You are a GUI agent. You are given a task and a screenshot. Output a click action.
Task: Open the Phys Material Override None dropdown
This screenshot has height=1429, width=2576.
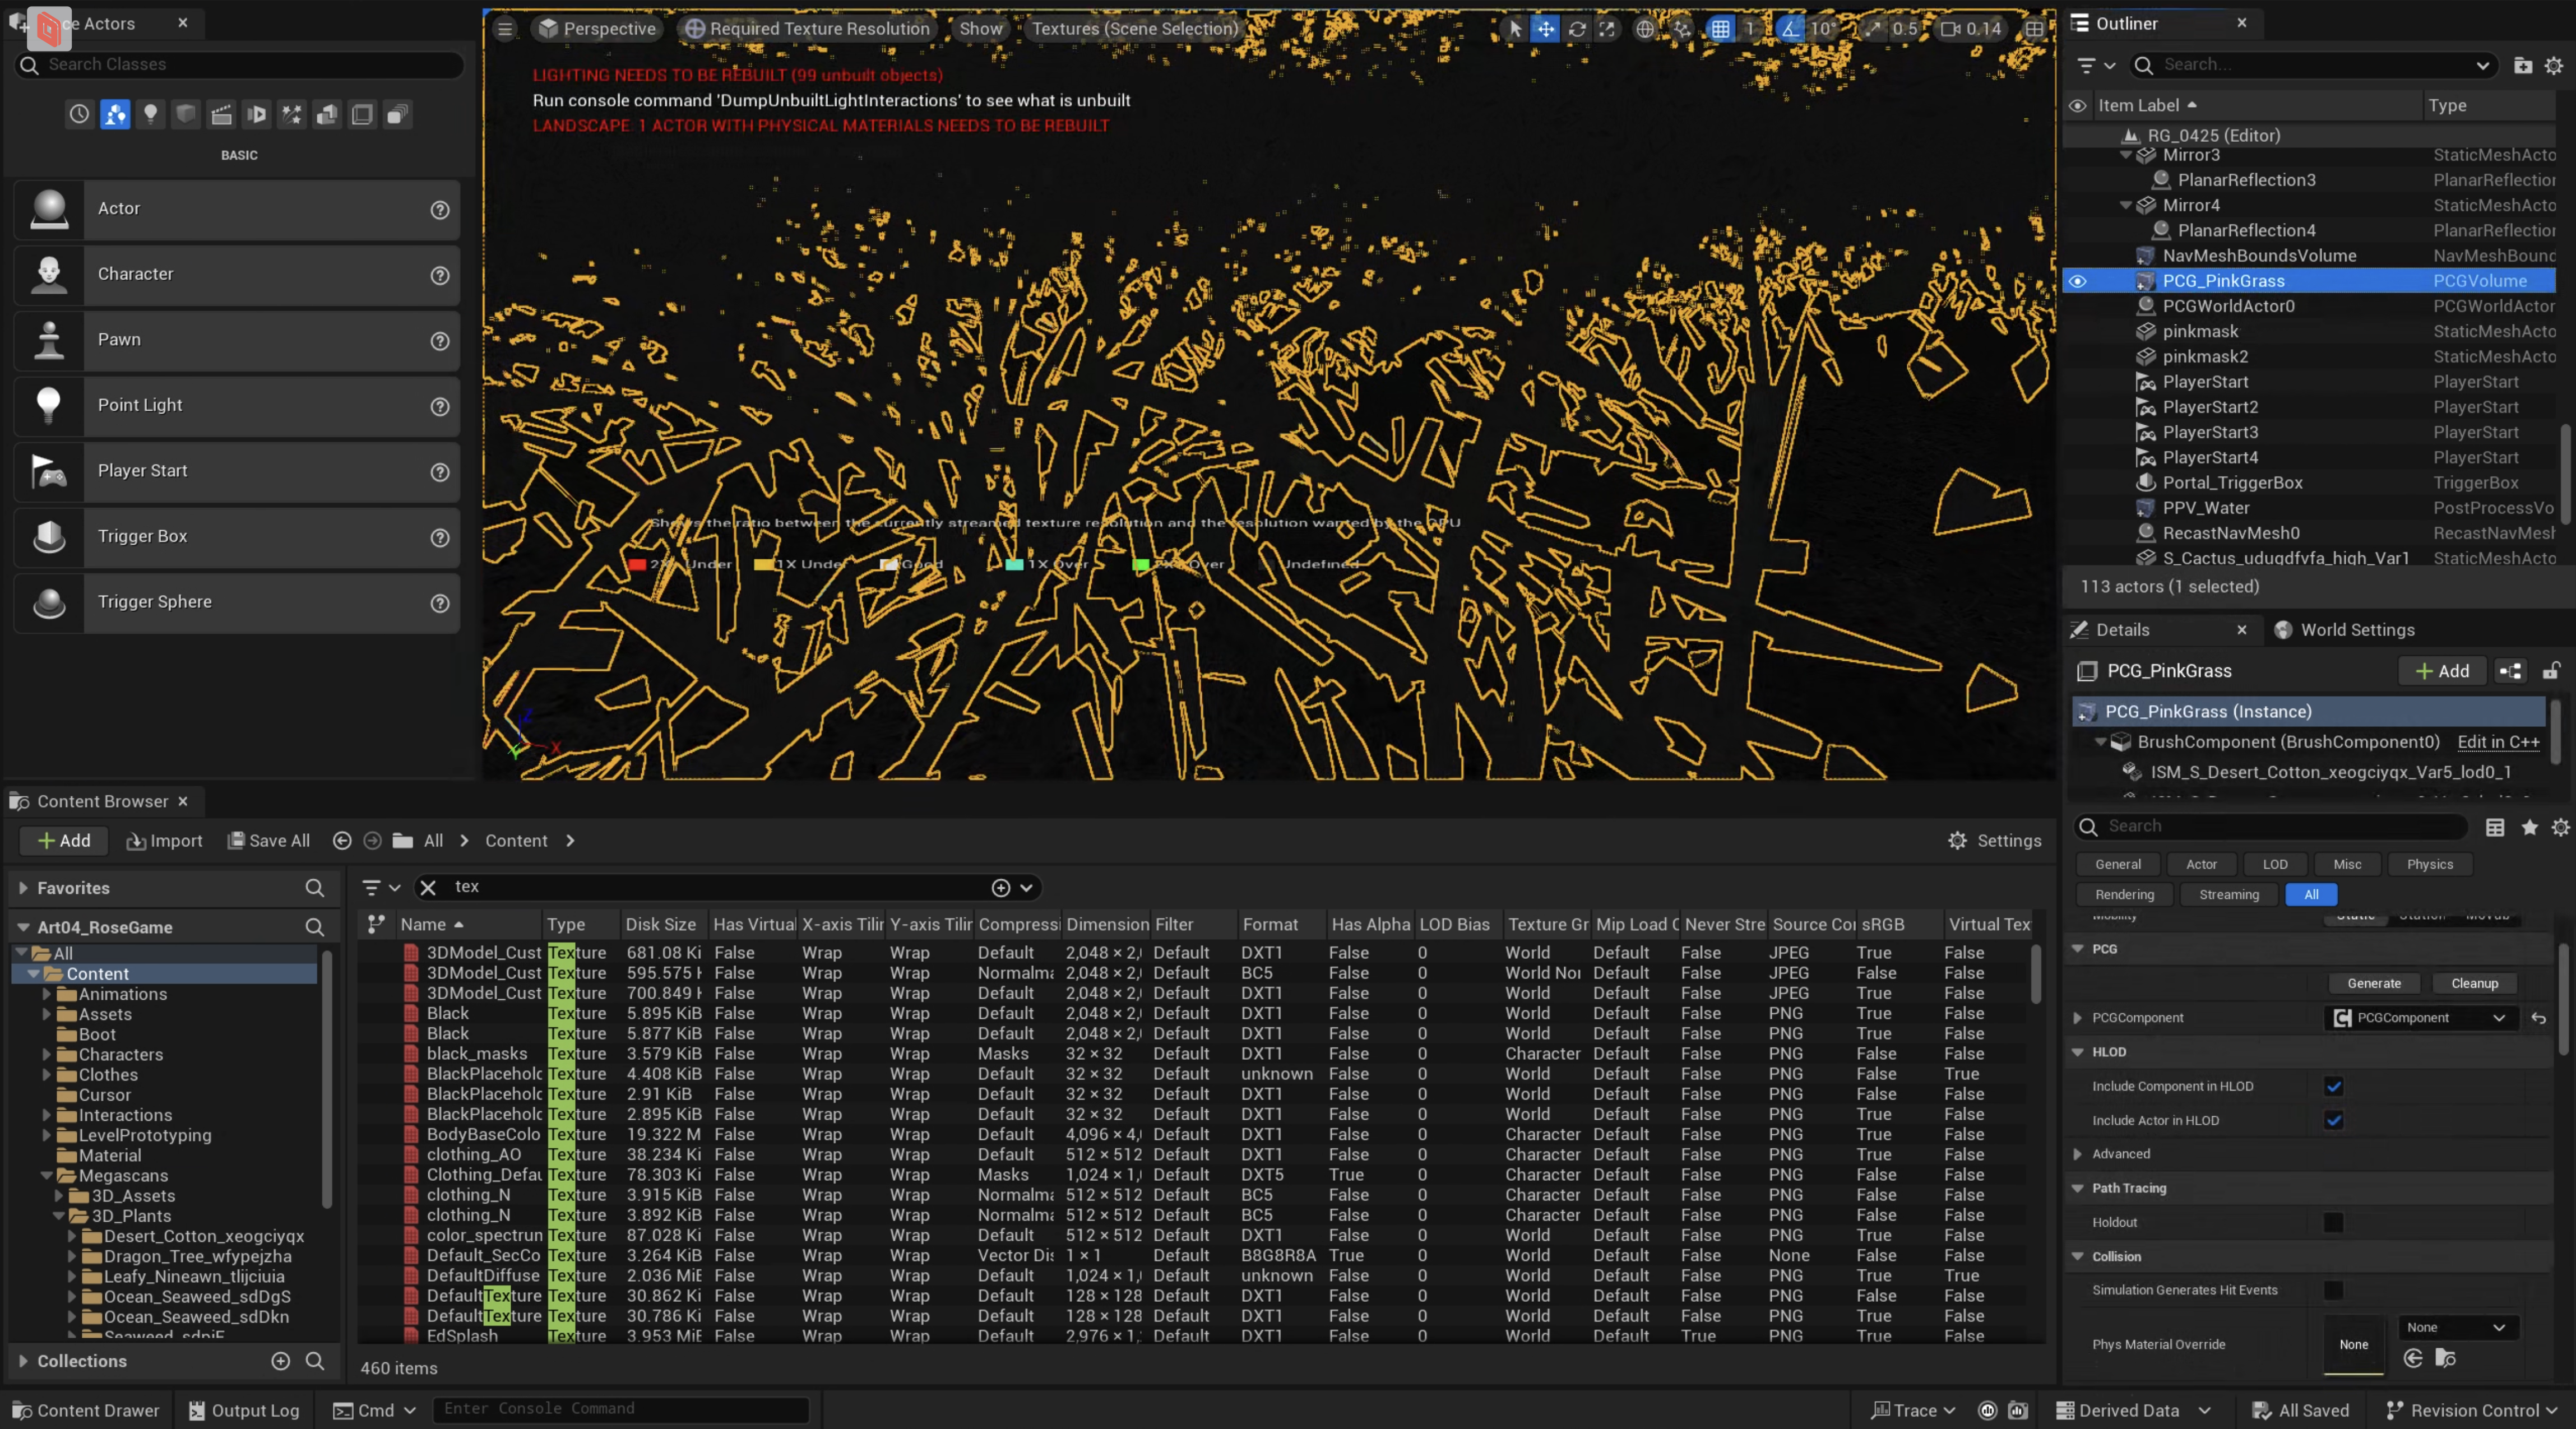click(x=2458, y=1327)
